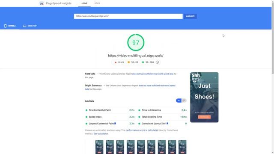Click the PageSpeed Insights logo icon
Image resolution: width=274 pixels, height=154 pixels.
pos(42,3)
